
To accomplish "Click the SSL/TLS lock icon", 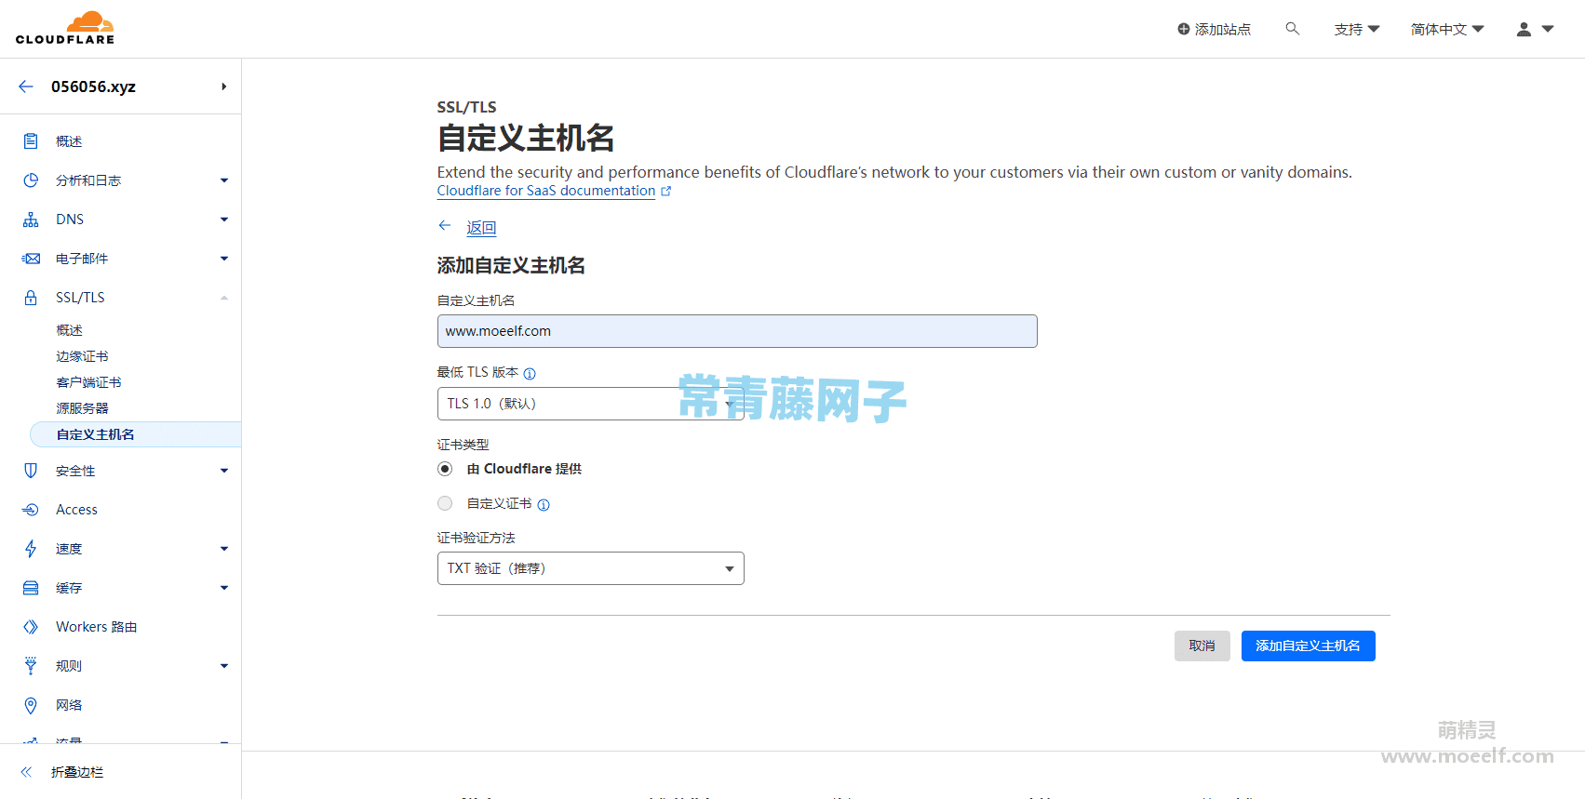I will click(31, 298).
